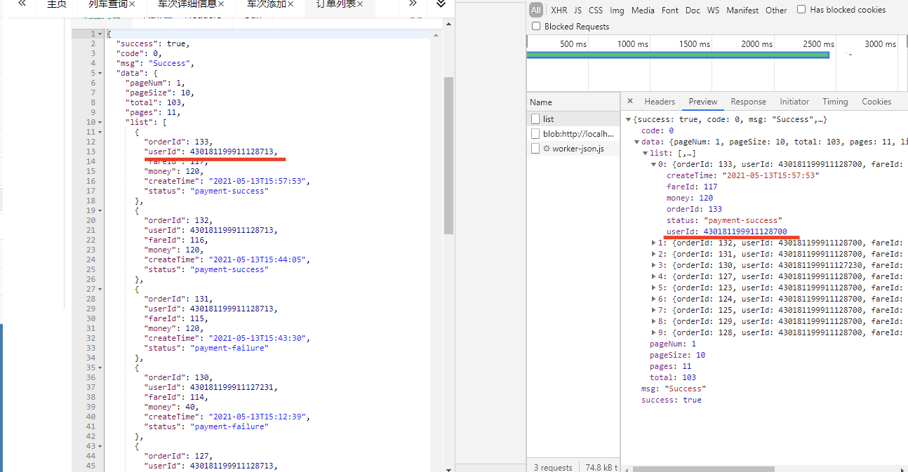Select the worker-json.js request
This screenshot has width=908, height=472.
click(x=577, y=149)
